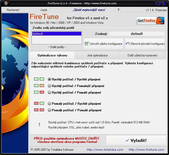Screen dimensions: 169x155
Task: Switch to Optimalizace výkonu tab
Action: click(x=52, y=55)
